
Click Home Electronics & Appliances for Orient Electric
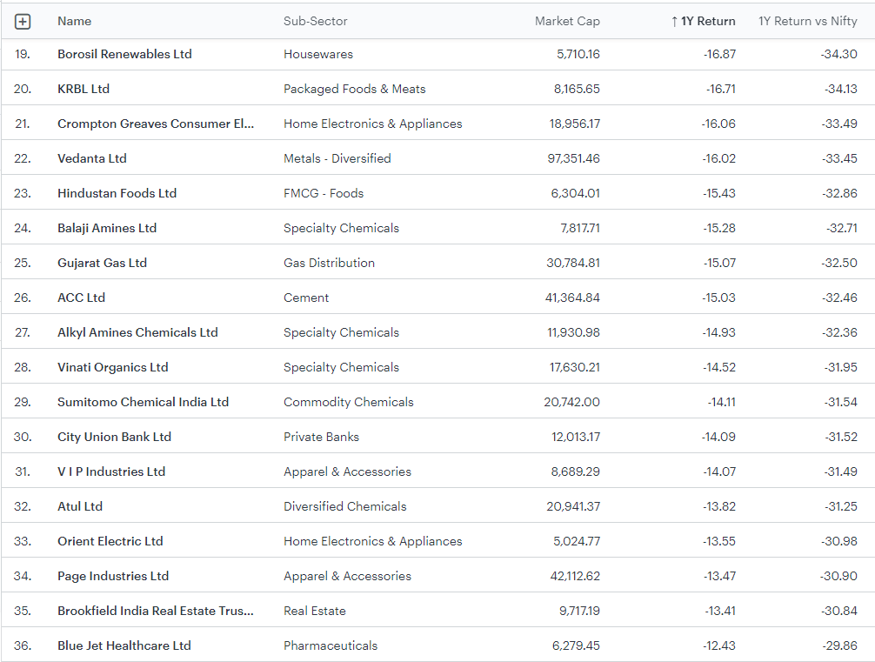click(373, 541)
